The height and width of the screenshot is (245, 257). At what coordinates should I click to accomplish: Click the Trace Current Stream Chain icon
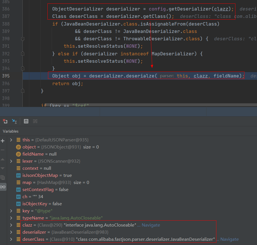[x=35, y=121]
